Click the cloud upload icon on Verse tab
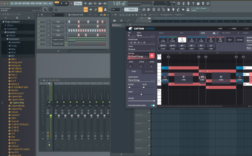This screenshot has width=252, height=156. (214, 33)
